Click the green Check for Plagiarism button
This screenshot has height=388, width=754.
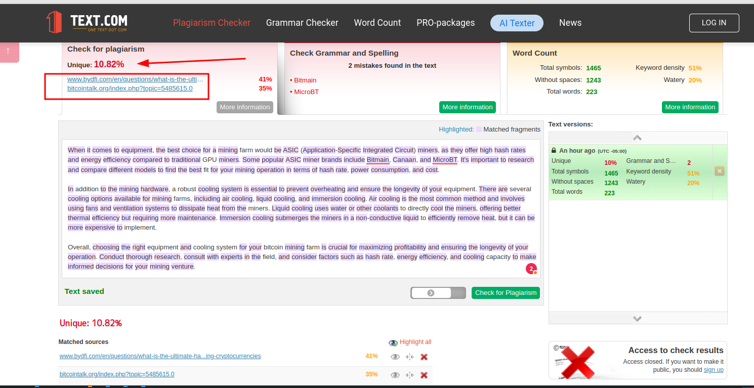pos(506,293)
